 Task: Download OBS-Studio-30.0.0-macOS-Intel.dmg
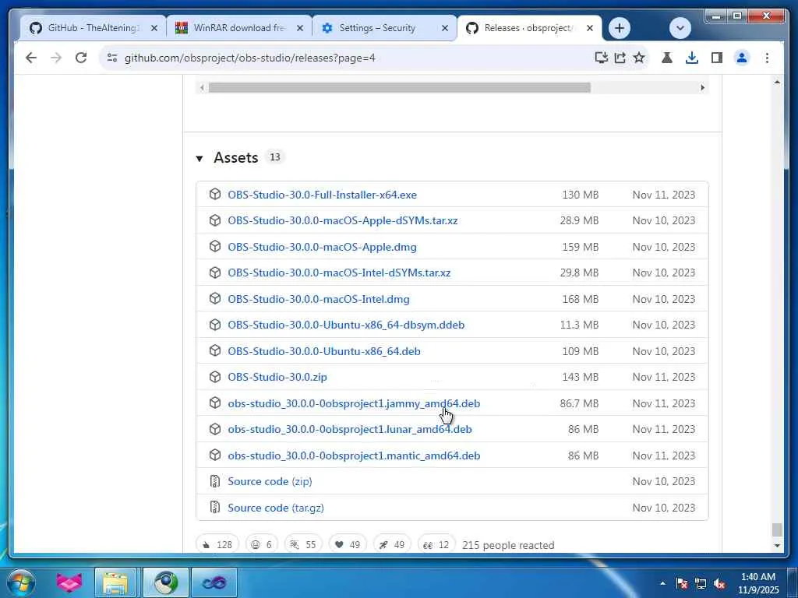click(319, 299)
